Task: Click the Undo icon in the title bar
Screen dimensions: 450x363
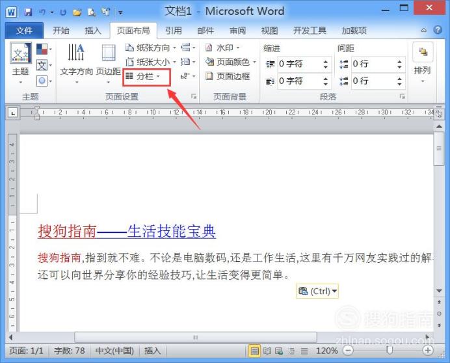Action: click(42, 12)
